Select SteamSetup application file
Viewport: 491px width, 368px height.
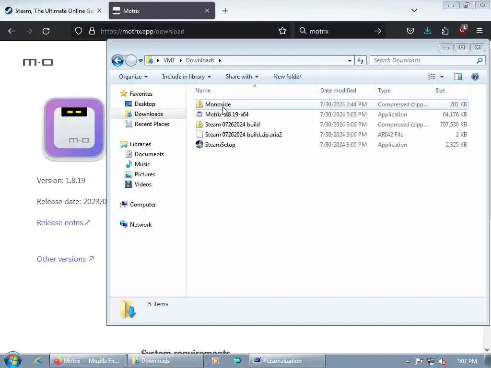click(331, 144)
